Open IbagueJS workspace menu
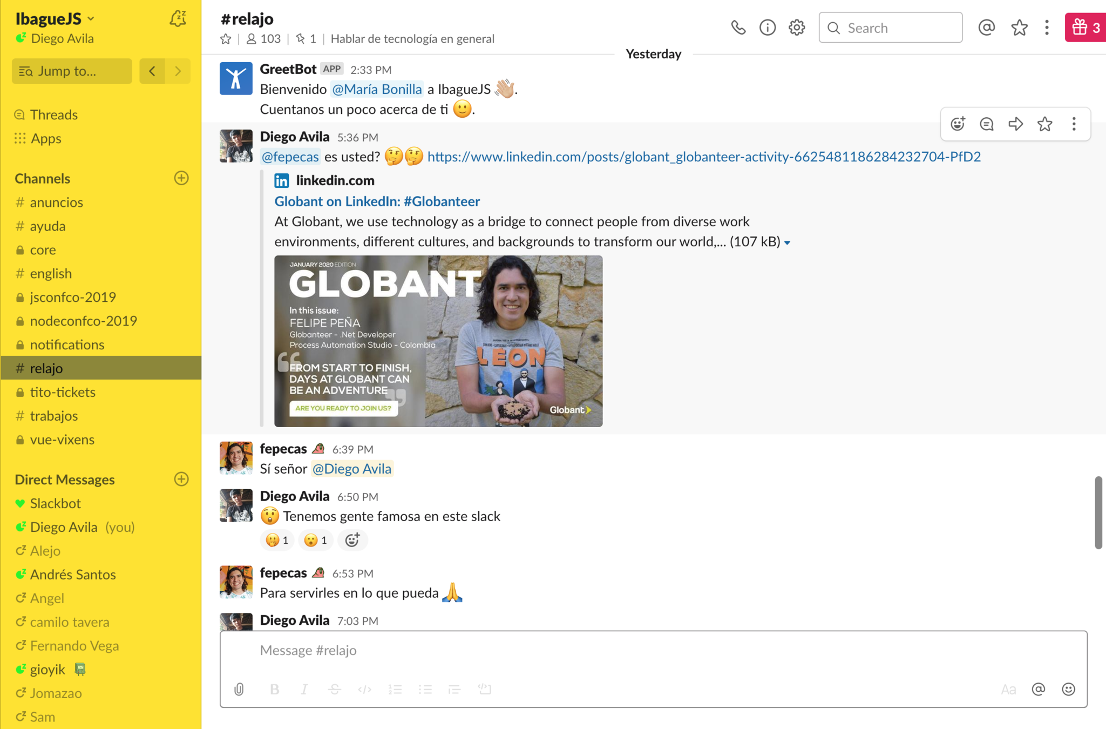Image resolution: width=1106 pixels, height=729 pixels. 54,18
